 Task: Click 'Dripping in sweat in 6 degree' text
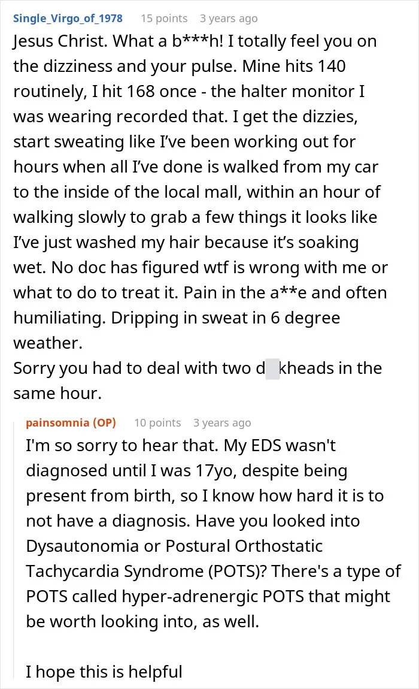(225, 318)
